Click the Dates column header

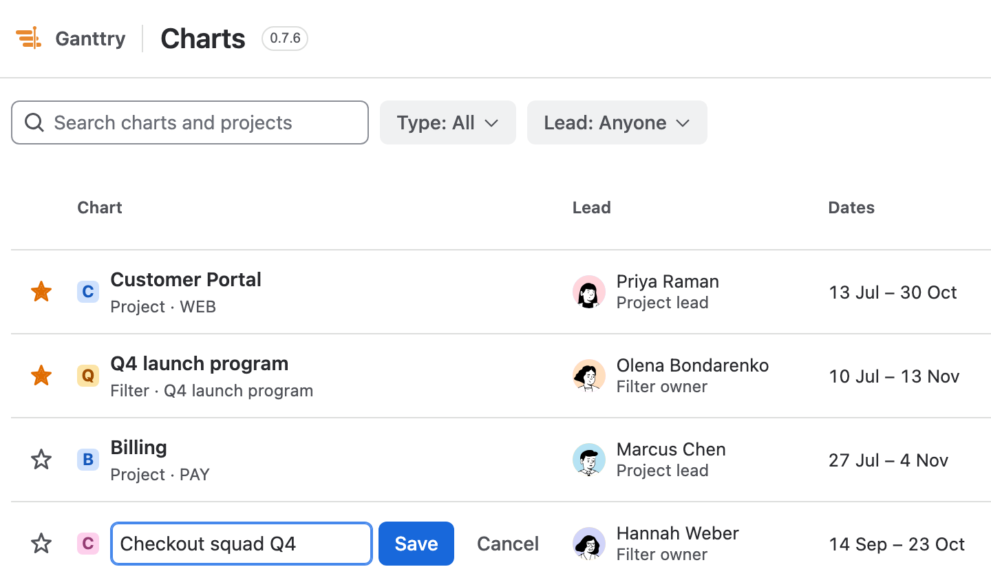(851, 208)
